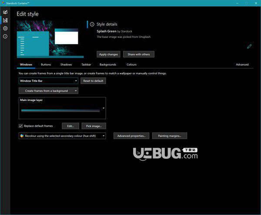
Task: Switch to the Colours tab
Action: [131, 65]
